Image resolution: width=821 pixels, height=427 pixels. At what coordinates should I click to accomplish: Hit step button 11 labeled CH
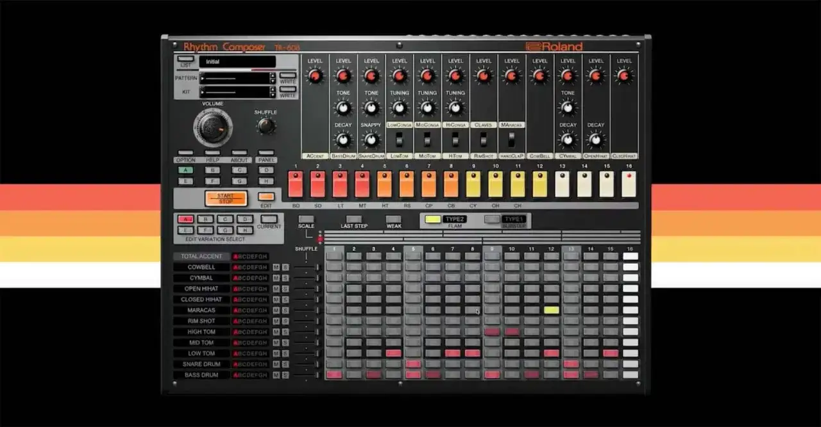(x=518, y=184)
